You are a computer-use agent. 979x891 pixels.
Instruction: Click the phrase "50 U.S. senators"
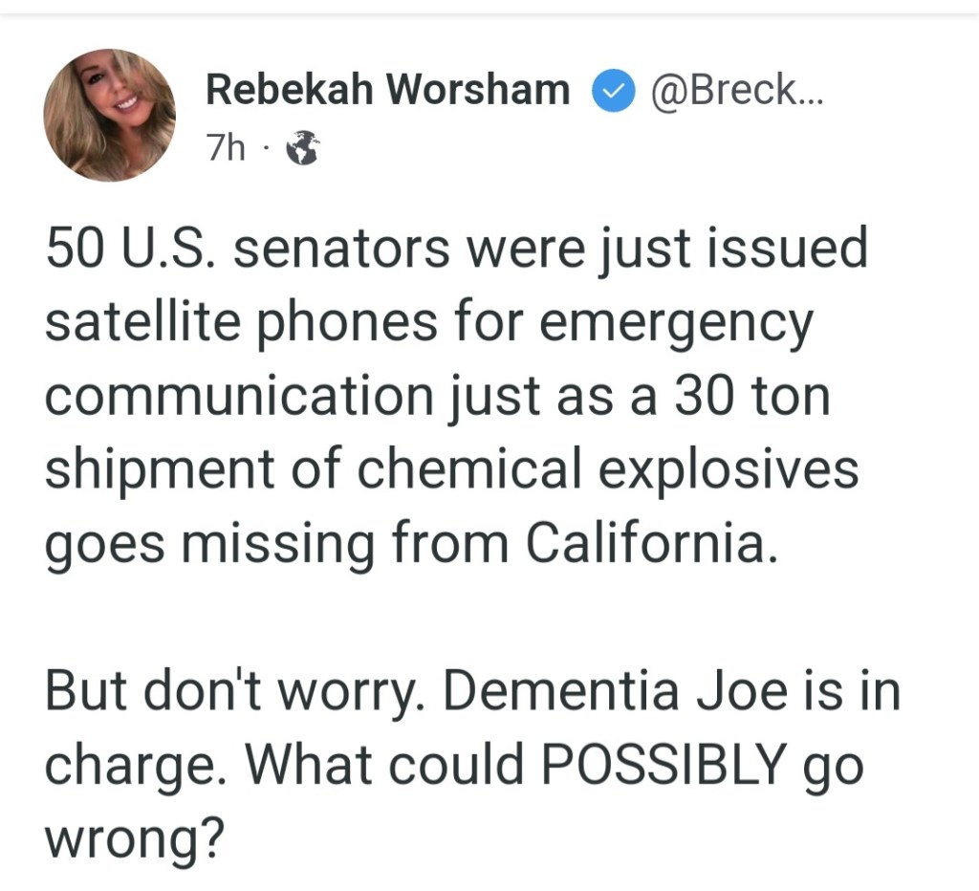click(x=242, y=248)
